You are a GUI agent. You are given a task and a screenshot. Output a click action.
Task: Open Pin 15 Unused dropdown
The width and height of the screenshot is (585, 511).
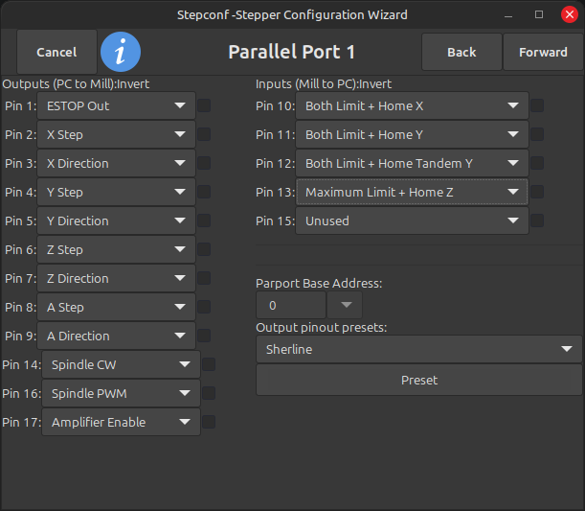pyautogui.click(x=412, y=221)
